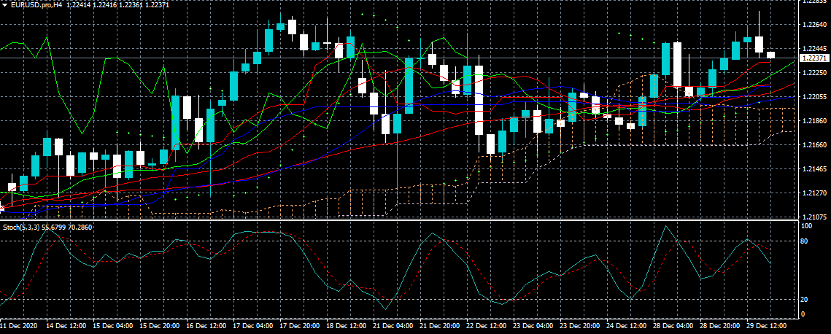Image resolution: width=831 pixels, height=334 pixels.
Task: Select the current price label 1.22371
Action: [x=813, y=58]
